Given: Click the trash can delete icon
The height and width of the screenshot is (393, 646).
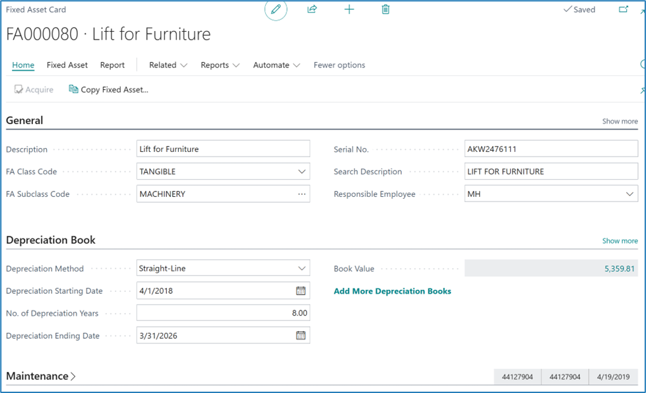Looking at the screenshot, I should coord(385,9).
